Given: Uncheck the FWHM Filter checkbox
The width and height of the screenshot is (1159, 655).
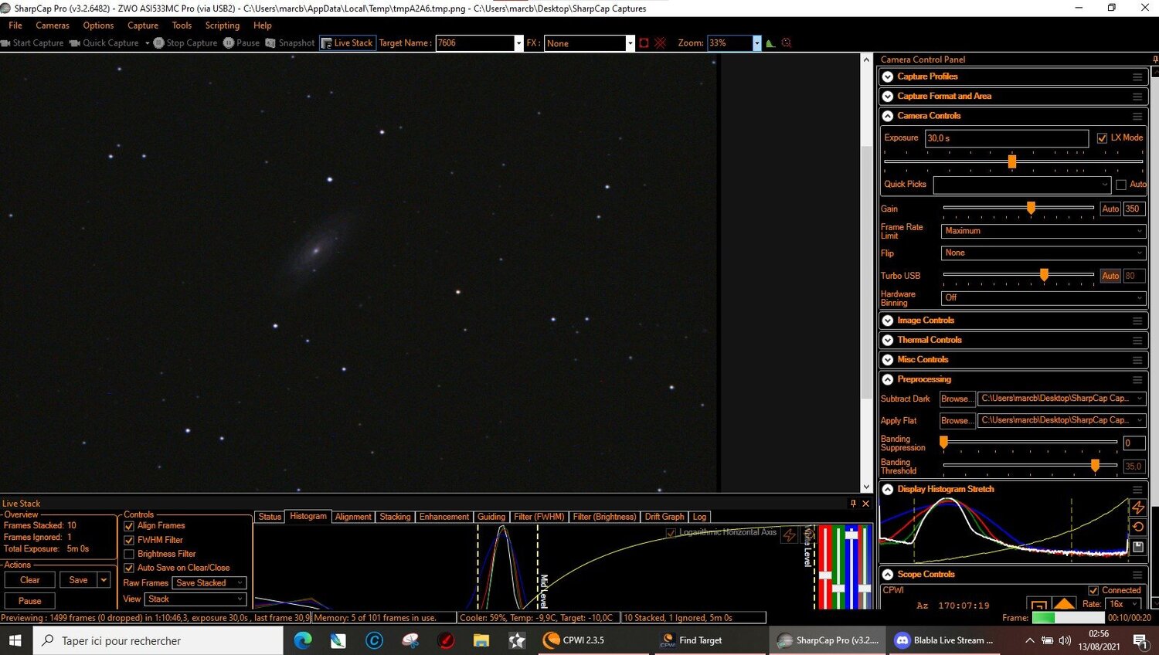Looking at the screenshot, I should 129,540.
